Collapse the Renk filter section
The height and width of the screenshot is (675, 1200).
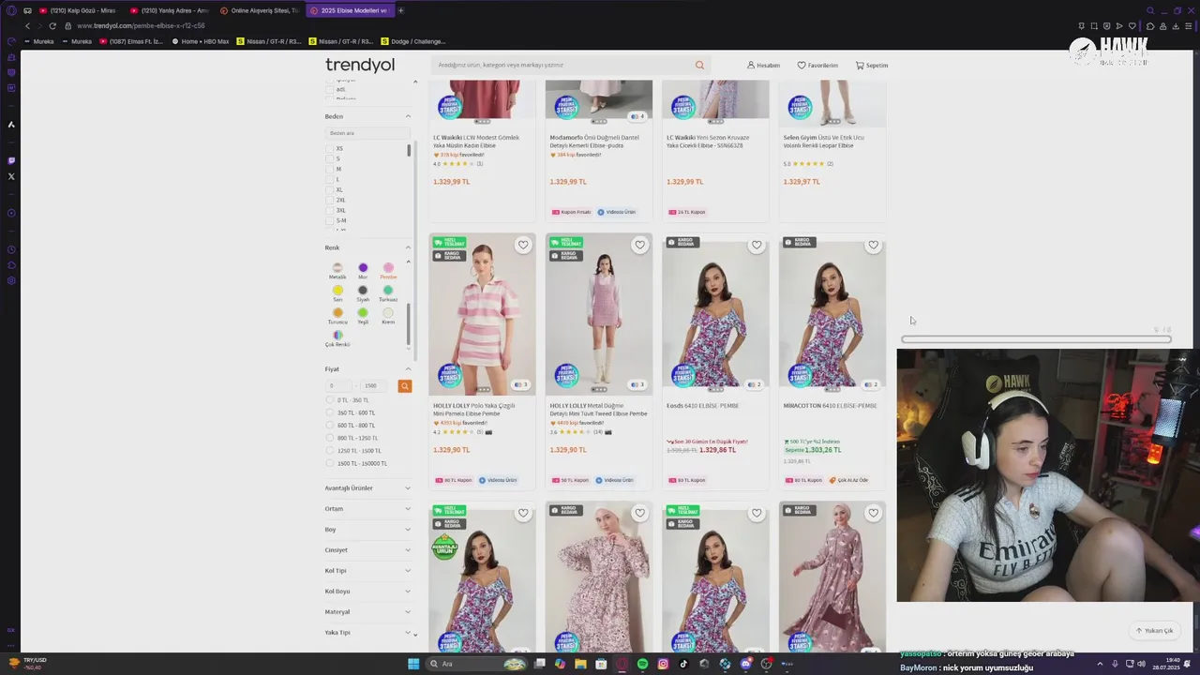[408, 247]
